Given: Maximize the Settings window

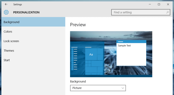Looking at the screenshot, I should tap(159, 4).
